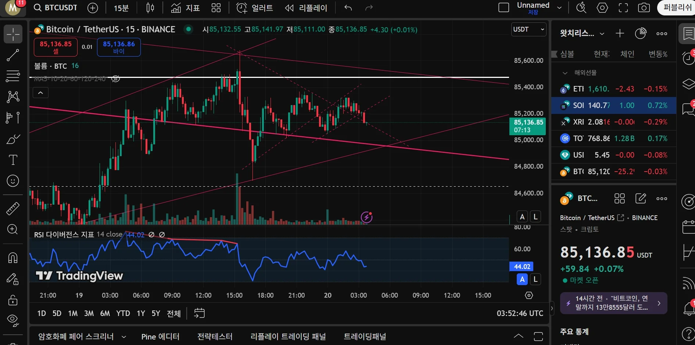
Task: Toggle stay in drawing mode
Action: [x=13, y=279]
